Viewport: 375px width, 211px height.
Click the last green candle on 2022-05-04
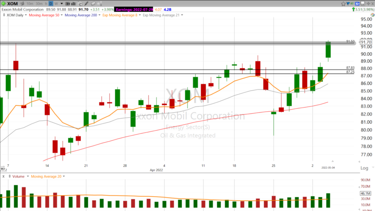coord(328,50)
